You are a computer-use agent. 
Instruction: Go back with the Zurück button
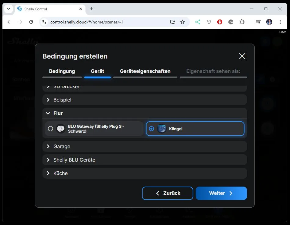coord(167,193)
